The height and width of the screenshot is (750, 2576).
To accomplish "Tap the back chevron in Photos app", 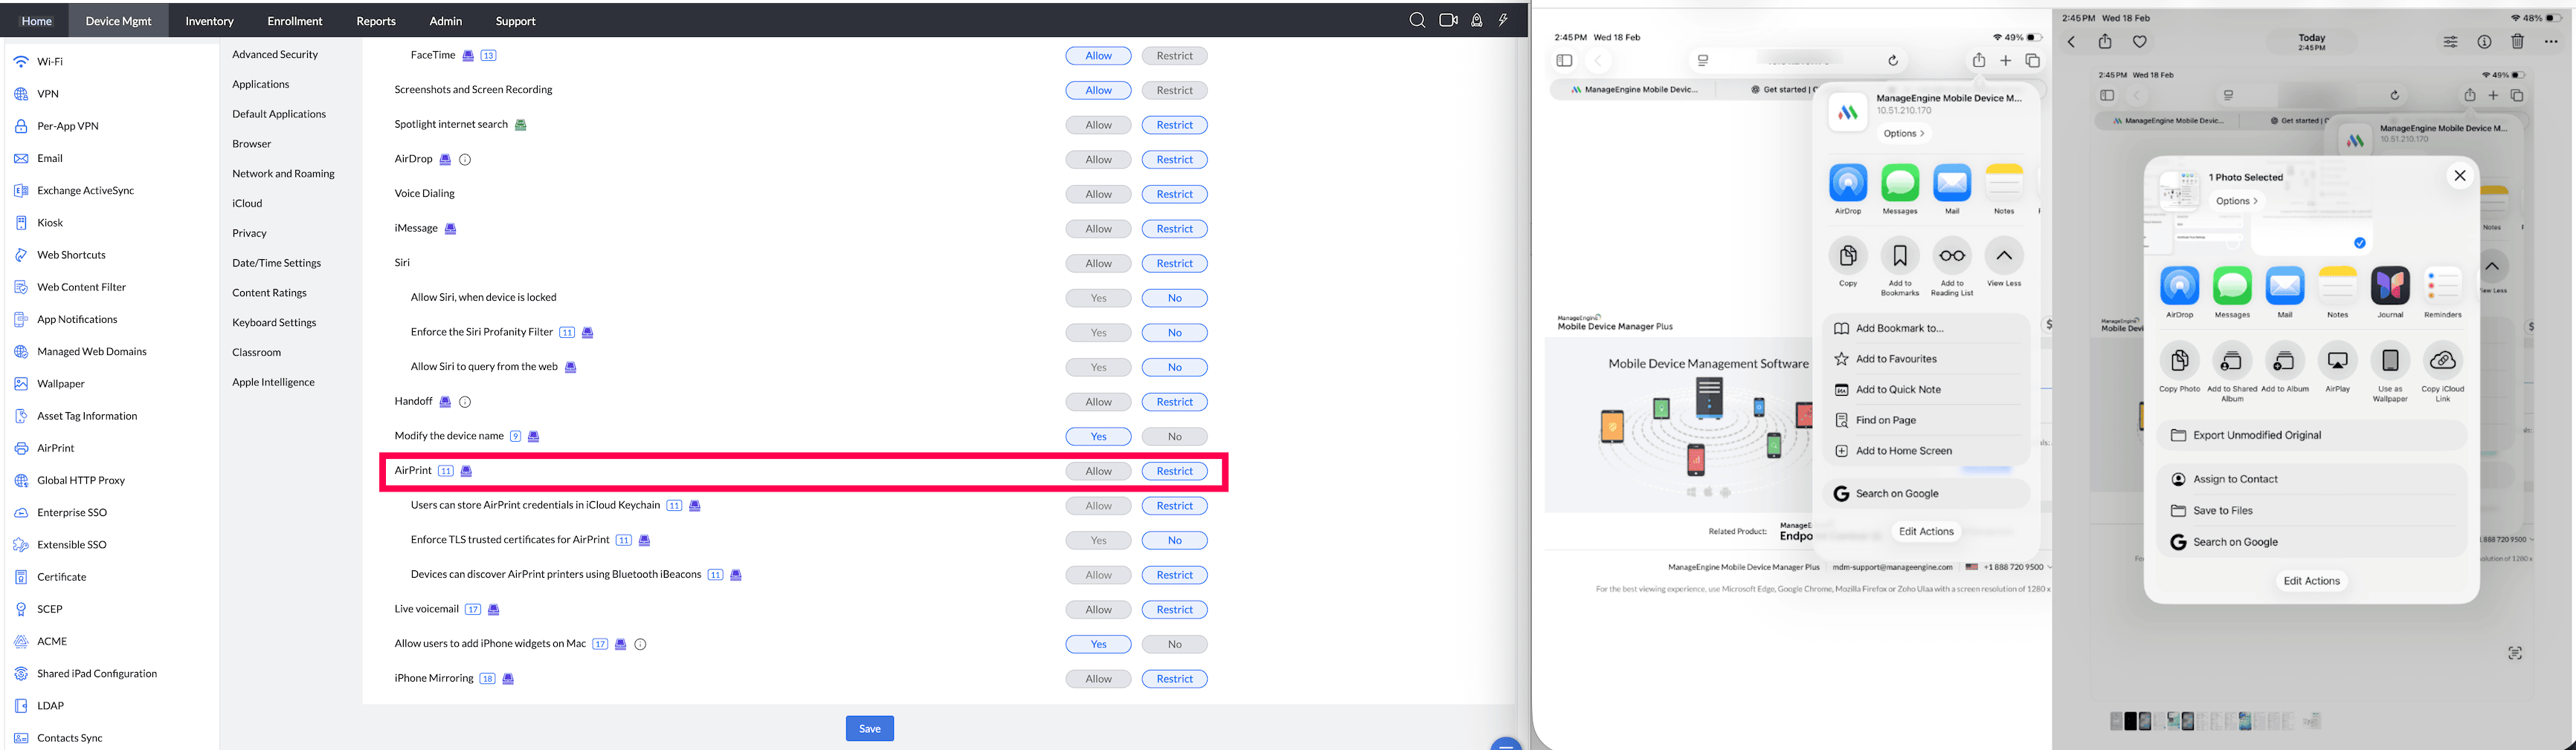I will 2071,42.
